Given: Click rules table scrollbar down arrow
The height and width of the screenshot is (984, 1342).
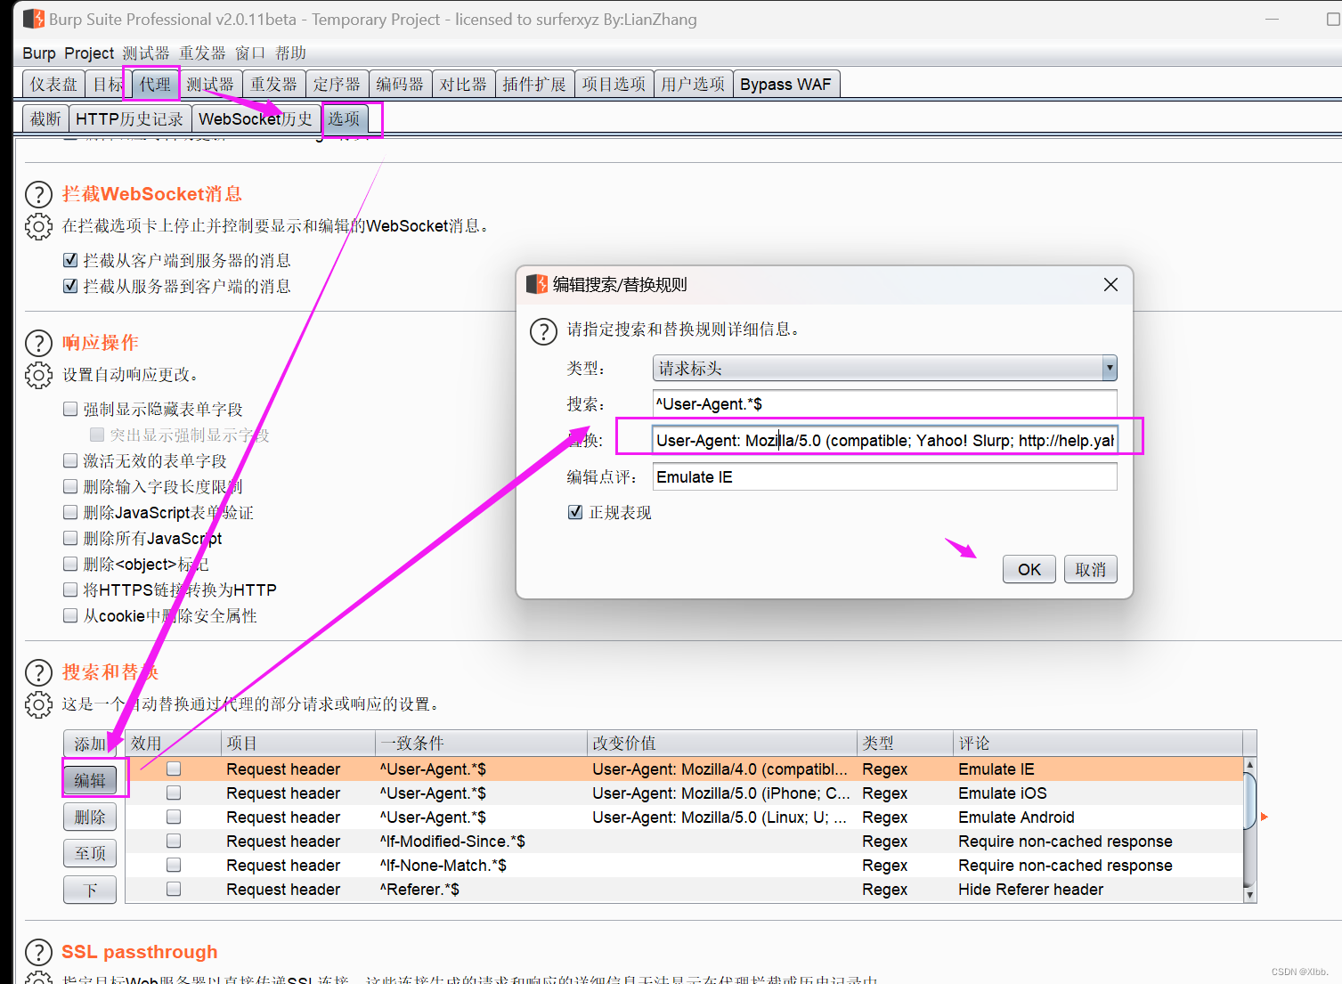Looking at the screenshot, I should (1249, 895).
